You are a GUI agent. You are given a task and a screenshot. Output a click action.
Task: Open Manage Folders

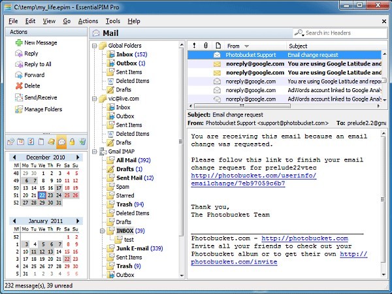(x=43, y=109)
